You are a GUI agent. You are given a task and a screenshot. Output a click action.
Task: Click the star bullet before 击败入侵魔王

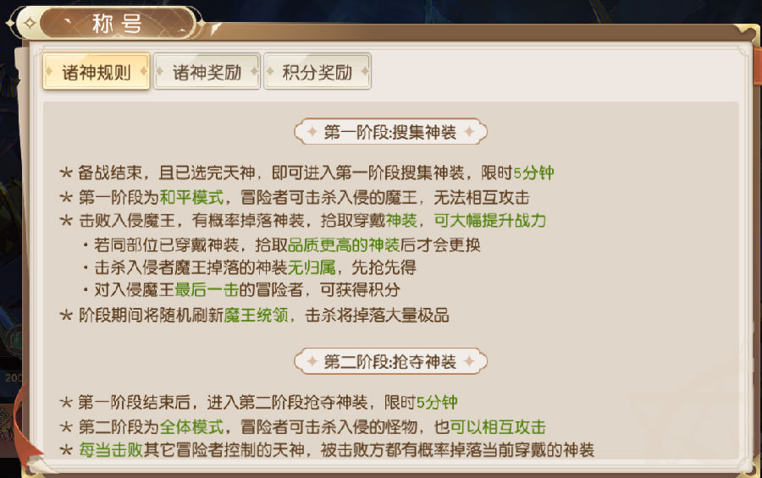pos(65,221)
